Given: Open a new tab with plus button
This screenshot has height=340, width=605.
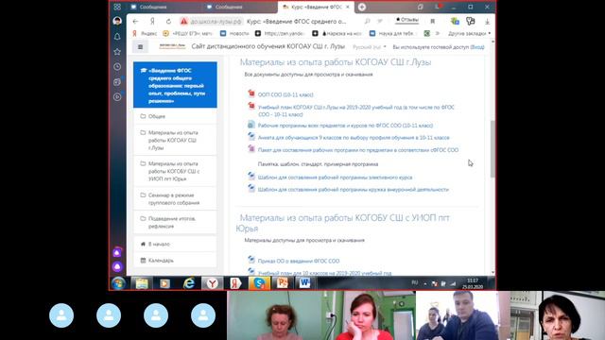Looking at the screenshot, I should (x=361, y=7).
